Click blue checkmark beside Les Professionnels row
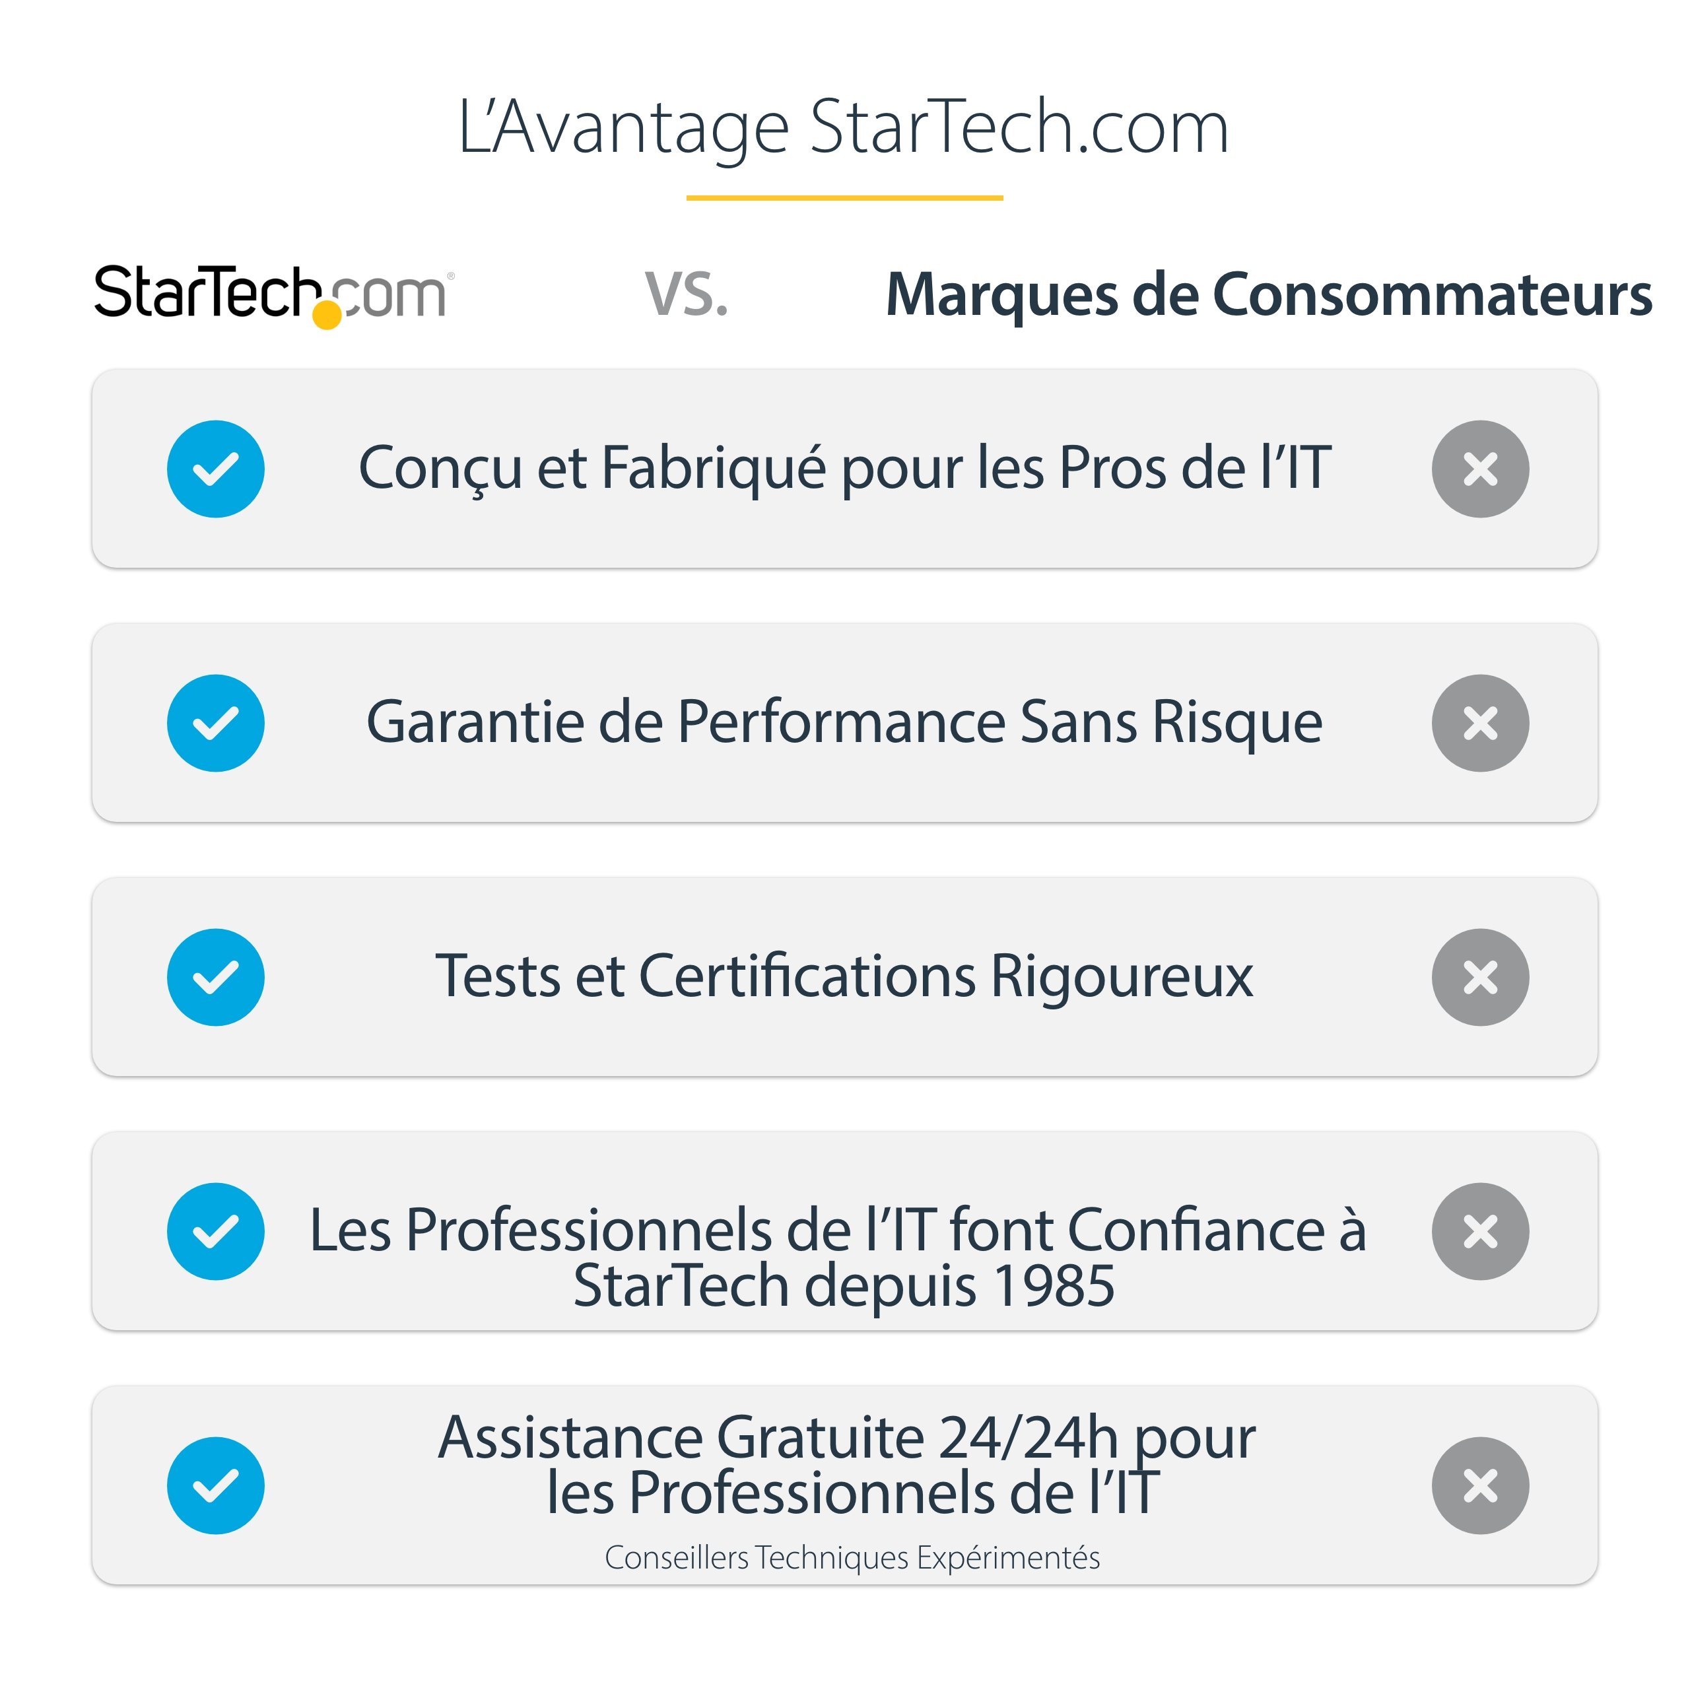This screenshot has height=1690, width=1690. (x=215, y=1231)
